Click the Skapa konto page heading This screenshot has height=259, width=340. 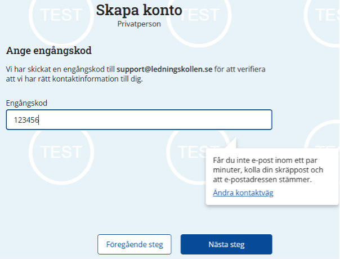139,10
